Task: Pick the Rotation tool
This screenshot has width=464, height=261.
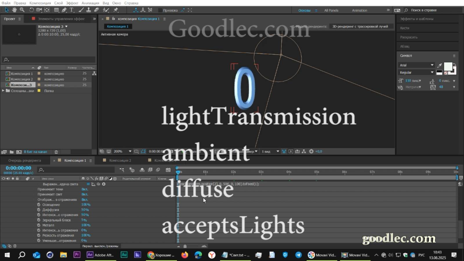Action: (x=31, y=10)
